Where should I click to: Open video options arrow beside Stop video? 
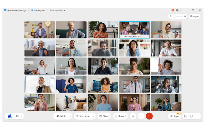tap(94, 116)
